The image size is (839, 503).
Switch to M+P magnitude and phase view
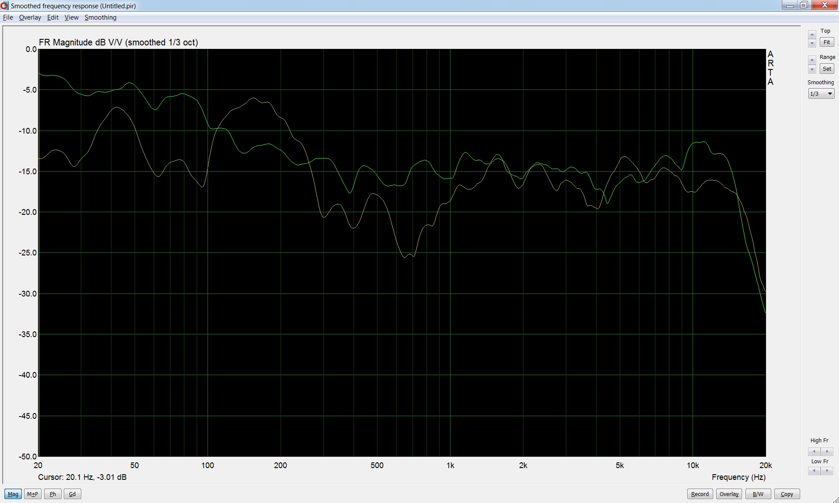coord(33,494)
